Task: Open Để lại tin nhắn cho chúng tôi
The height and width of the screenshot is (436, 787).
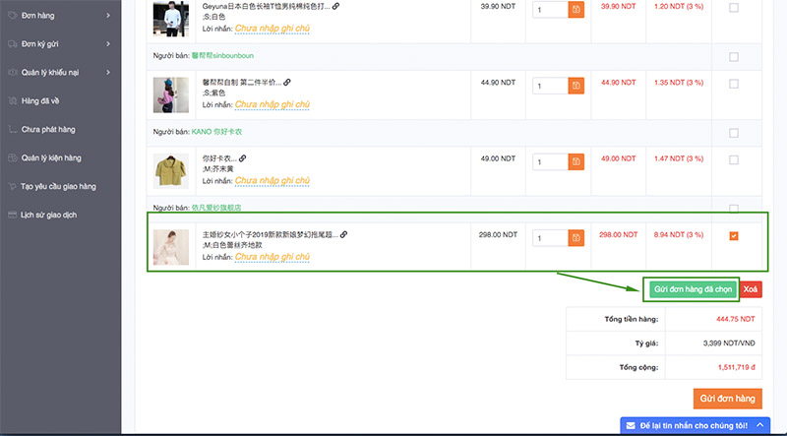Action: 694,425
